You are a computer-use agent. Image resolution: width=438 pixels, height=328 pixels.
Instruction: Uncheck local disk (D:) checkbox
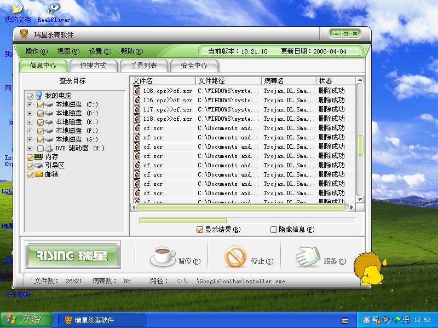point(40,114)
